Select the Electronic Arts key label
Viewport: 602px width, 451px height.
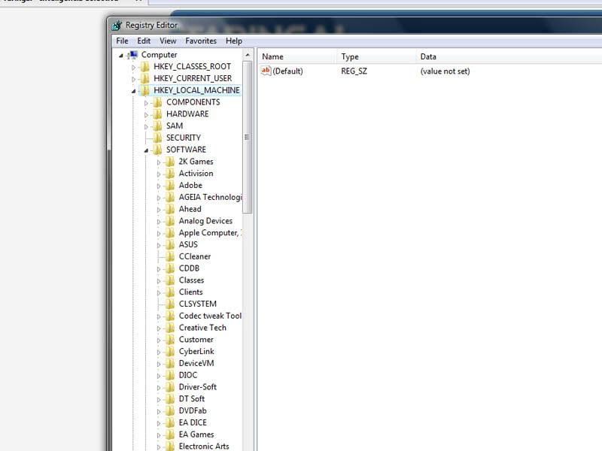tap(204, 446)
